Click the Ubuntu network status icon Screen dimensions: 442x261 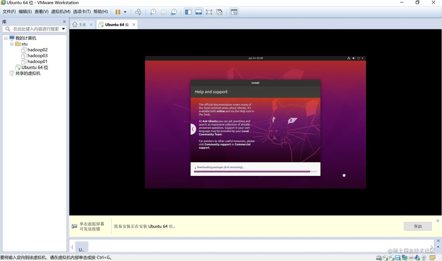[349, 58]
